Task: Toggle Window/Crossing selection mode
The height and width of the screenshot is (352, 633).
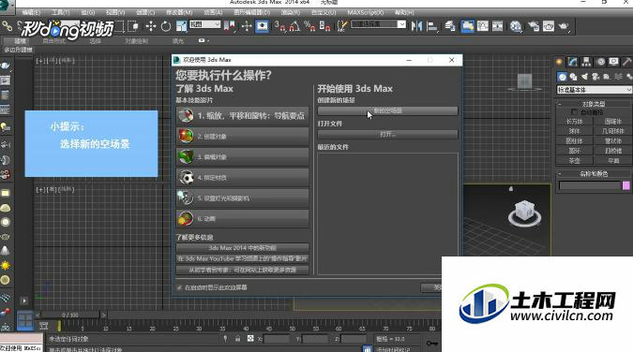Action: pyautogui.click(x=133, y=26)
